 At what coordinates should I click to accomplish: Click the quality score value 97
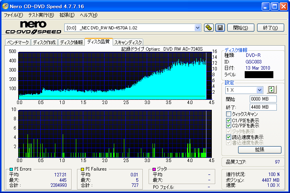pos(277,162)
